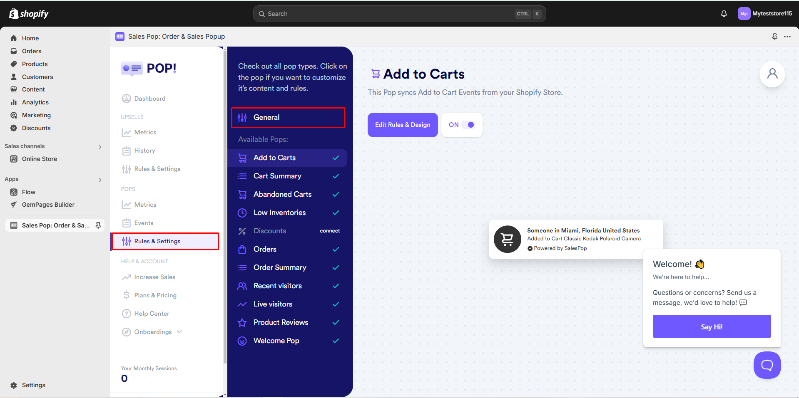799x398 pixels.
Task: Open Discounts in the Shopify sidebar
Action: pos(35,128)
